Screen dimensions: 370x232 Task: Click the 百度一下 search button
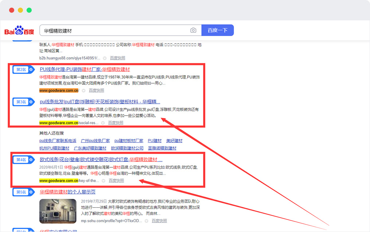pyautogui.click(x=217, y=30)
